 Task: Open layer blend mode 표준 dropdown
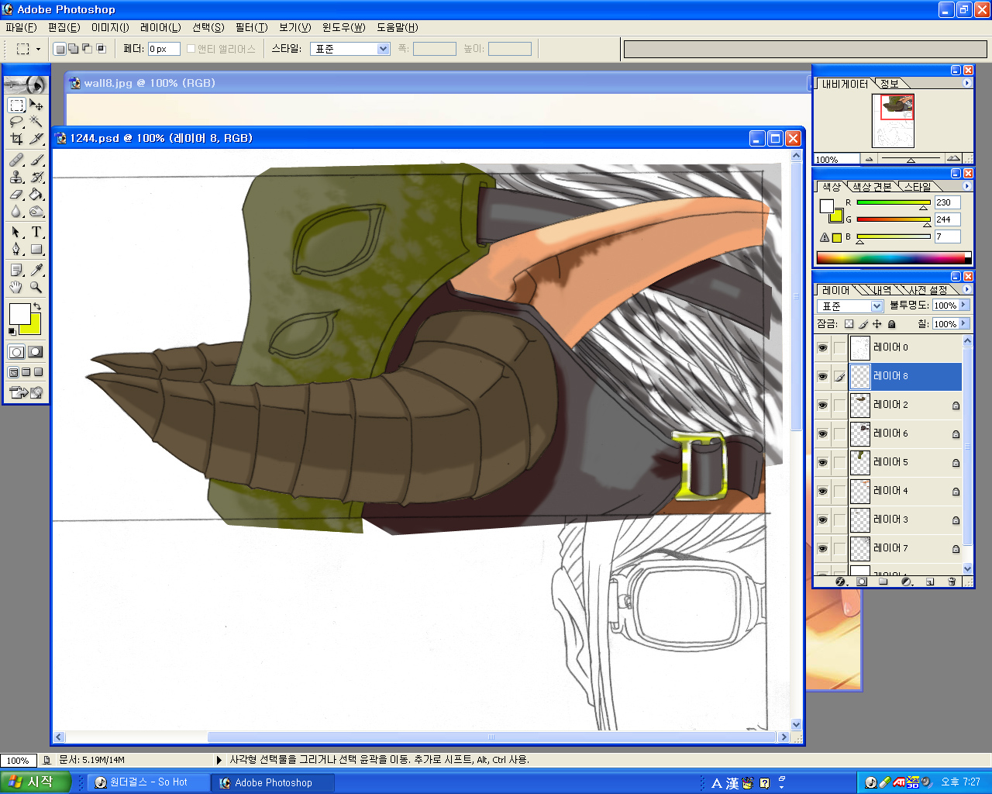877,306
